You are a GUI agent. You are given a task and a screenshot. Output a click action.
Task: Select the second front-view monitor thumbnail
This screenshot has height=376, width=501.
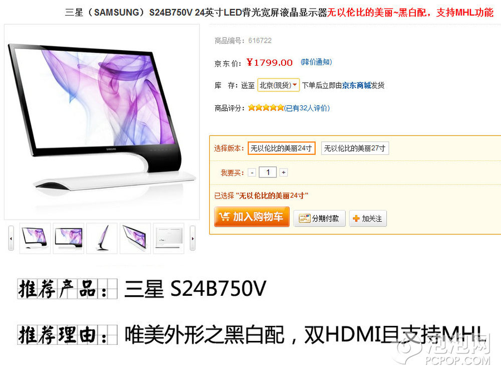tap(68, 239)
